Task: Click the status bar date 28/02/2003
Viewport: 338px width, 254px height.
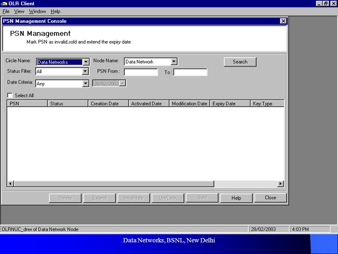Action: click(263, 229)
